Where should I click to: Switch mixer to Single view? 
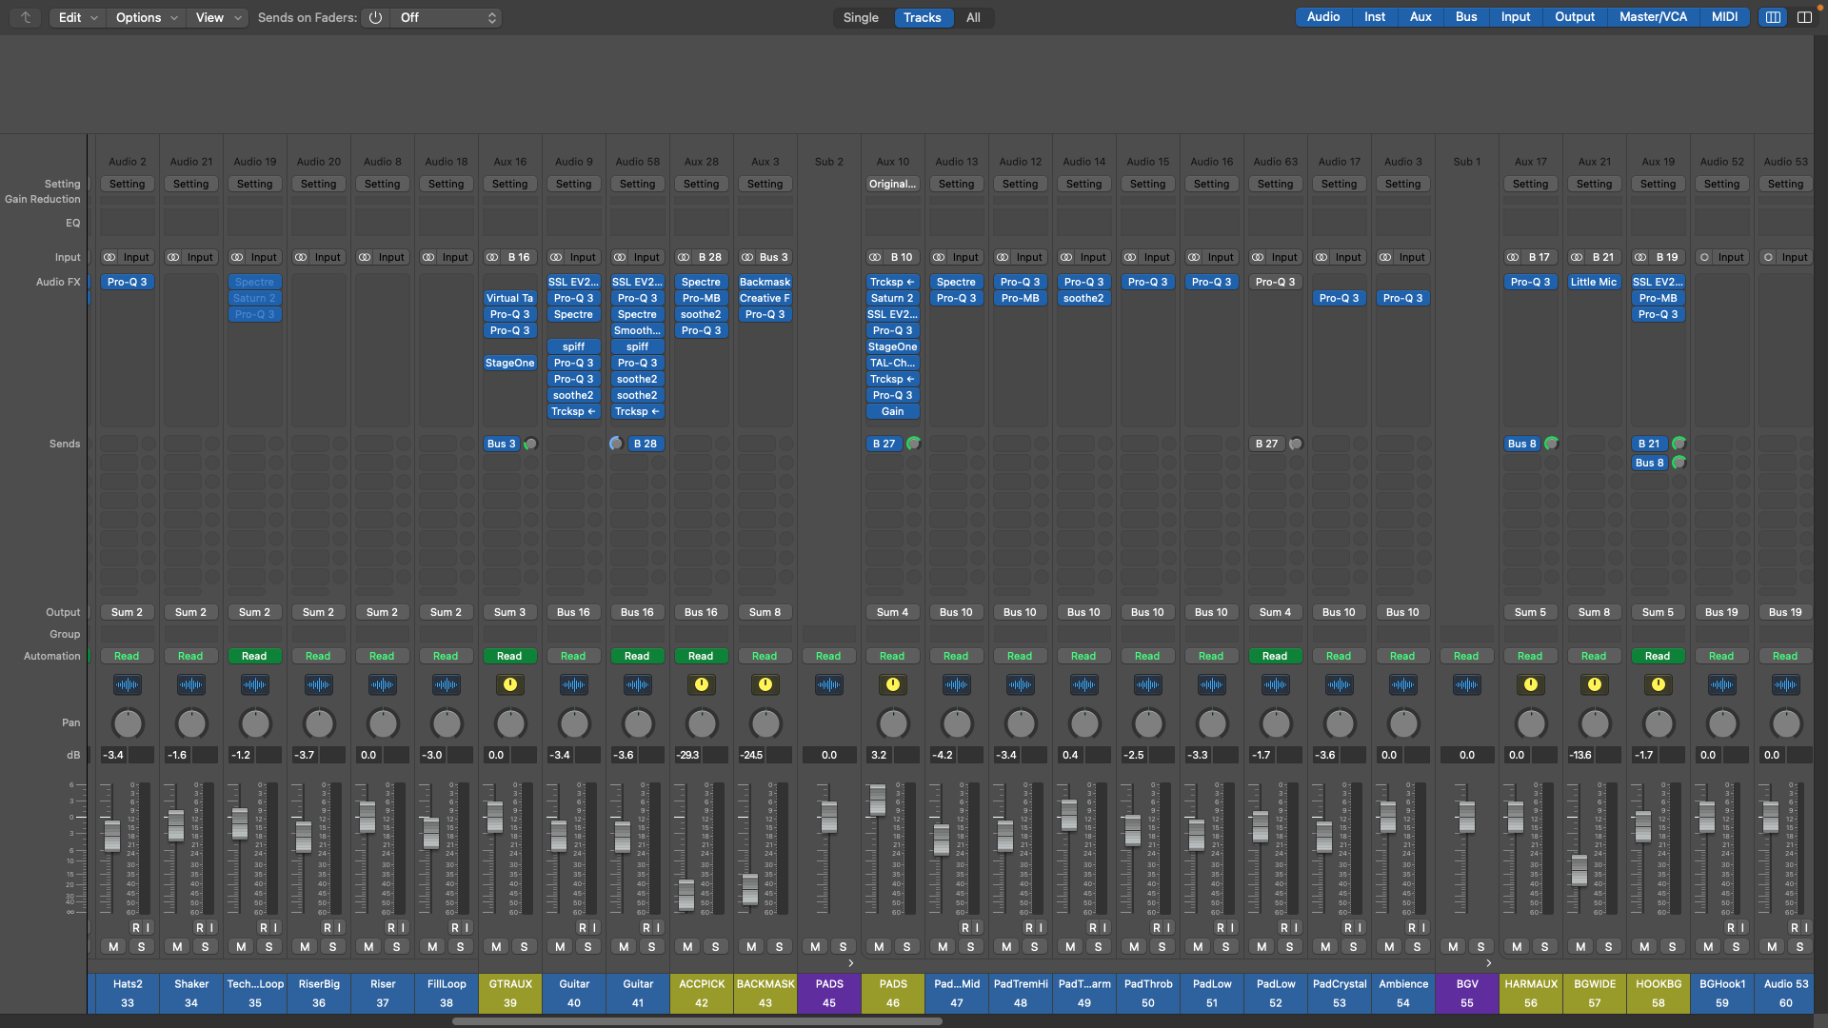[861, 17]
